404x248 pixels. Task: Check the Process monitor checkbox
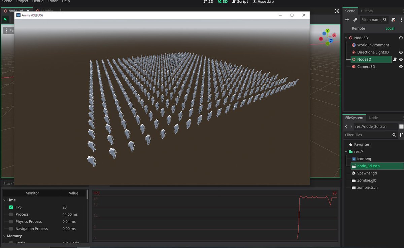coord(11,214)
